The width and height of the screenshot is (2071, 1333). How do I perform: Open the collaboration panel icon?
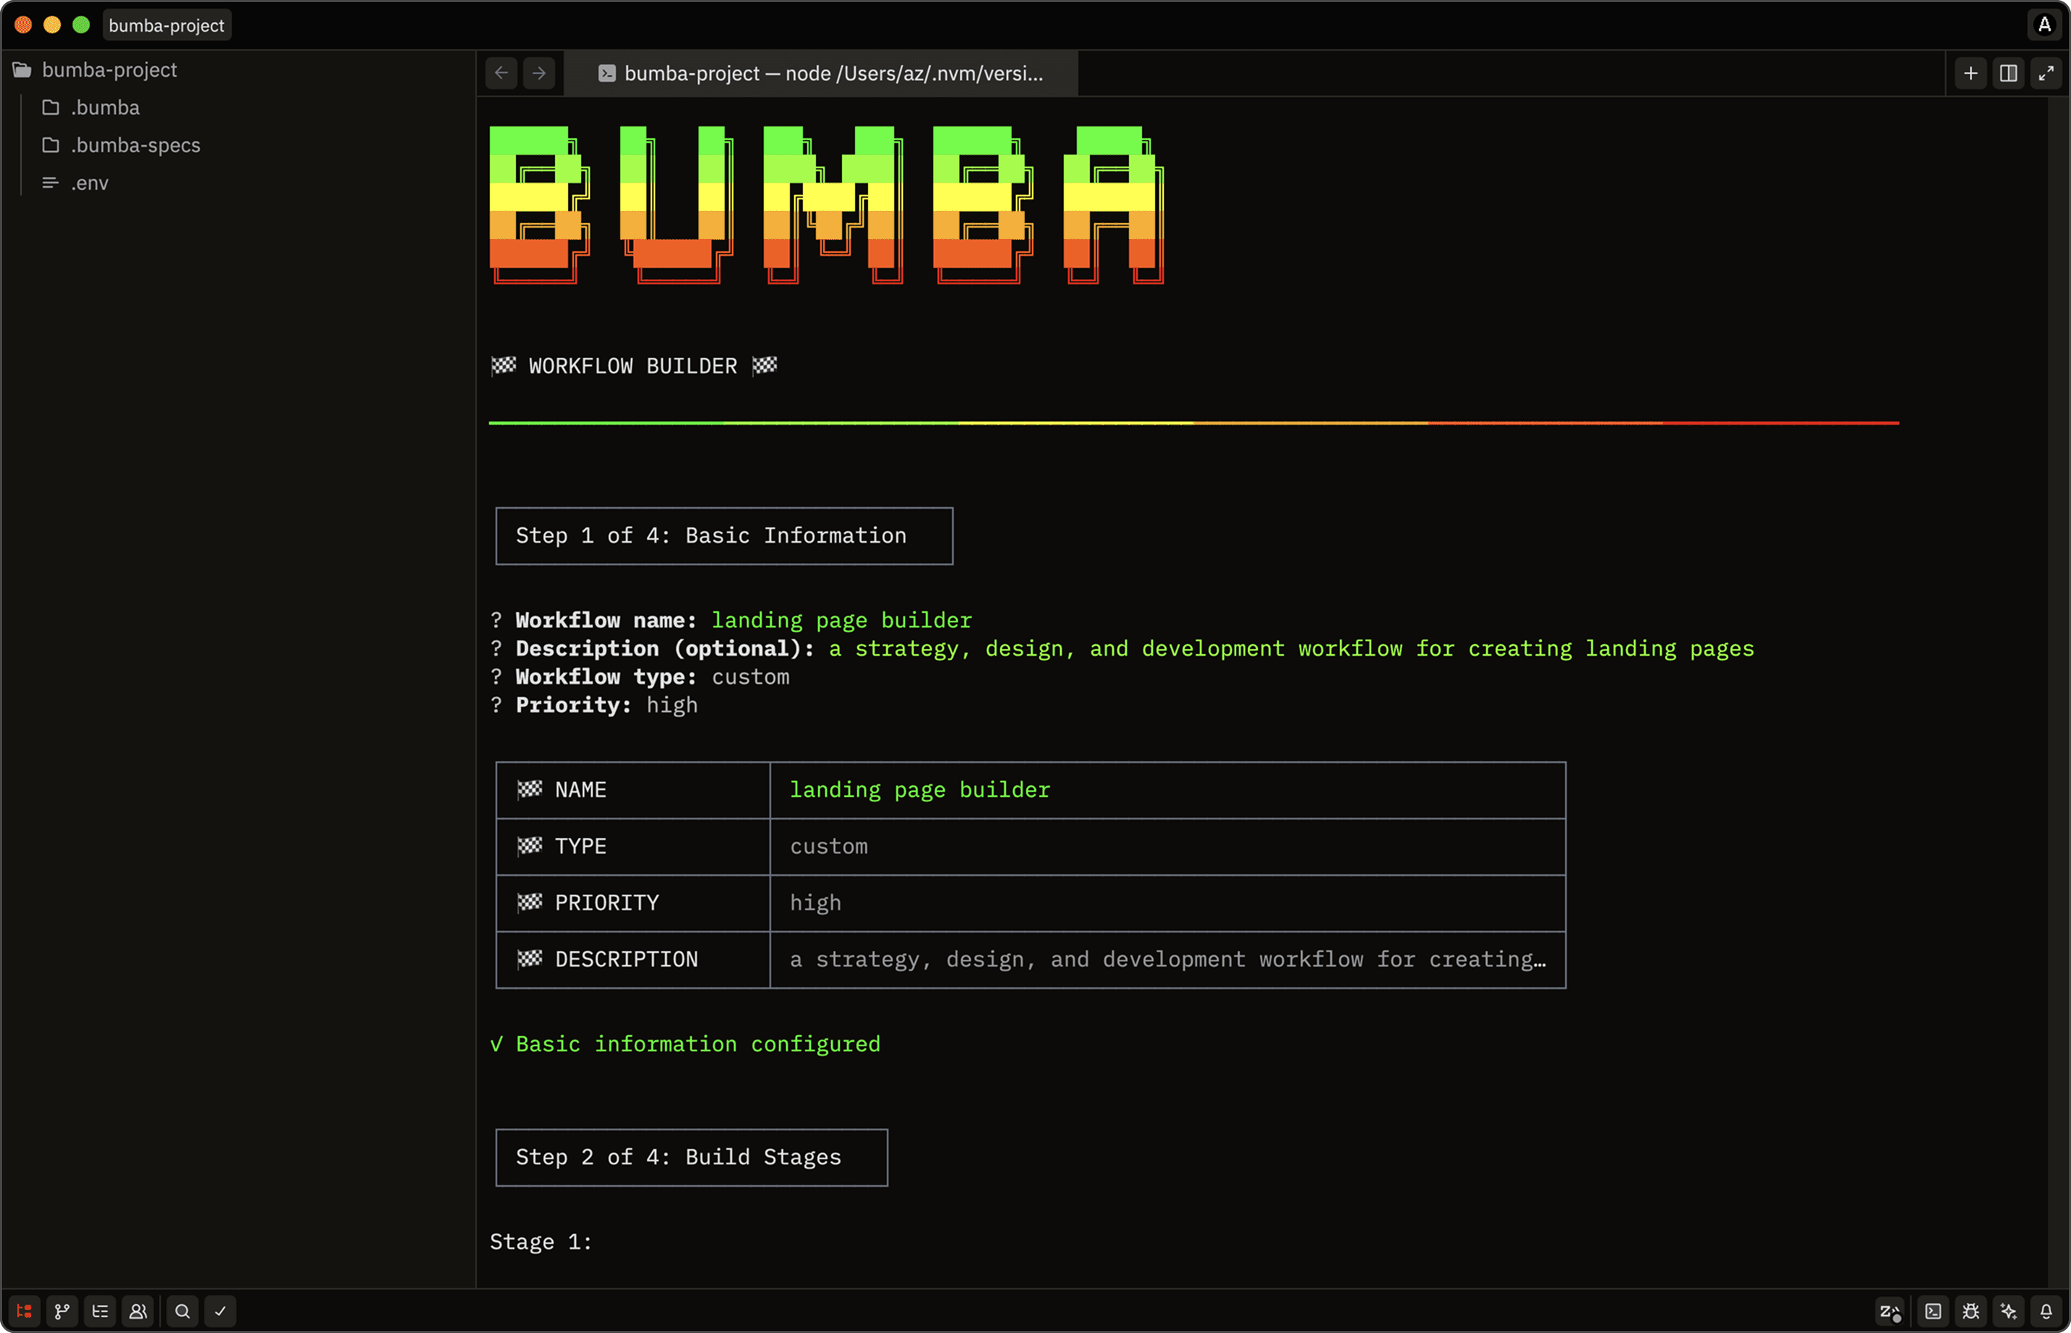138,1311
